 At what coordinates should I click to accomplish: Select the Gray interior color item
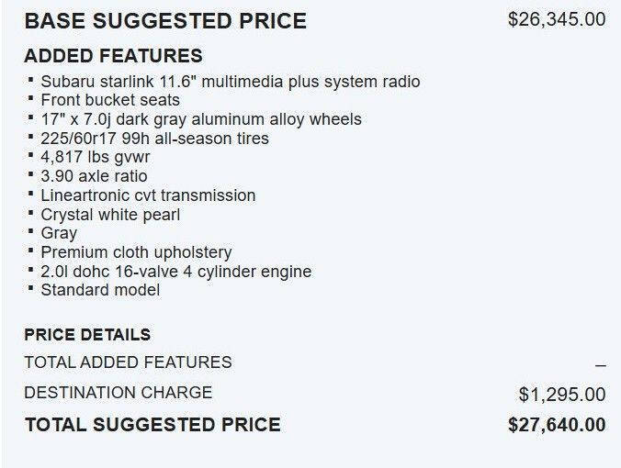[x=59, y=233]
